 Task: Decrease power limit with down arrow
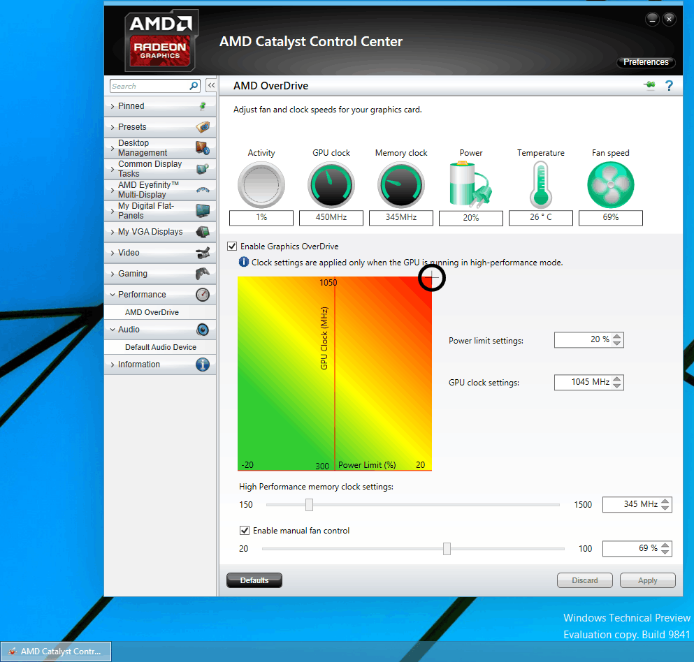click(x=617, y=343)
